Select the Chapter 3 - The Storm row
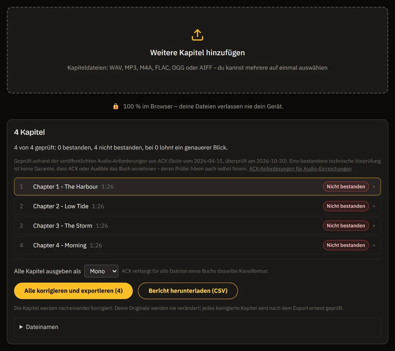395x351 pixels. pos(197,226)
